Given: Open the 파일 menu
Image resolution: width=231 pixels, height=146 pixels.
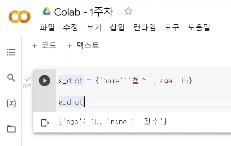Looking at the screenshot, I should pos(47,28).
